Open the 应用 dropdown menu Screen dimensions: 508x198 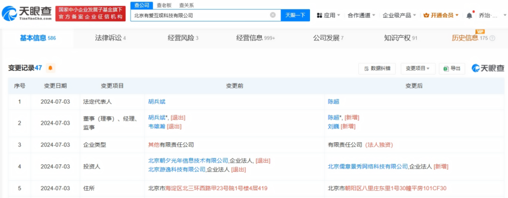[328, 15]
